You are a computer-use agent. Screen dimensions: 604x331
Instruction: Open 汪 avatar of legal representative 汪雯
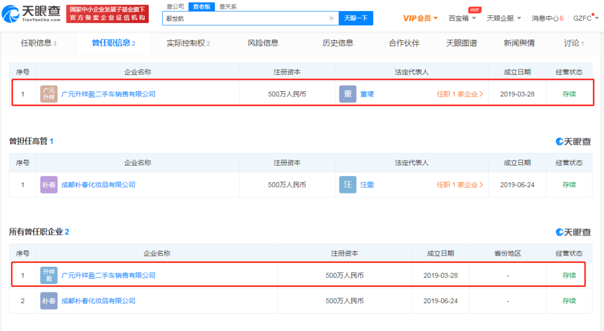(x=347, y=185)
